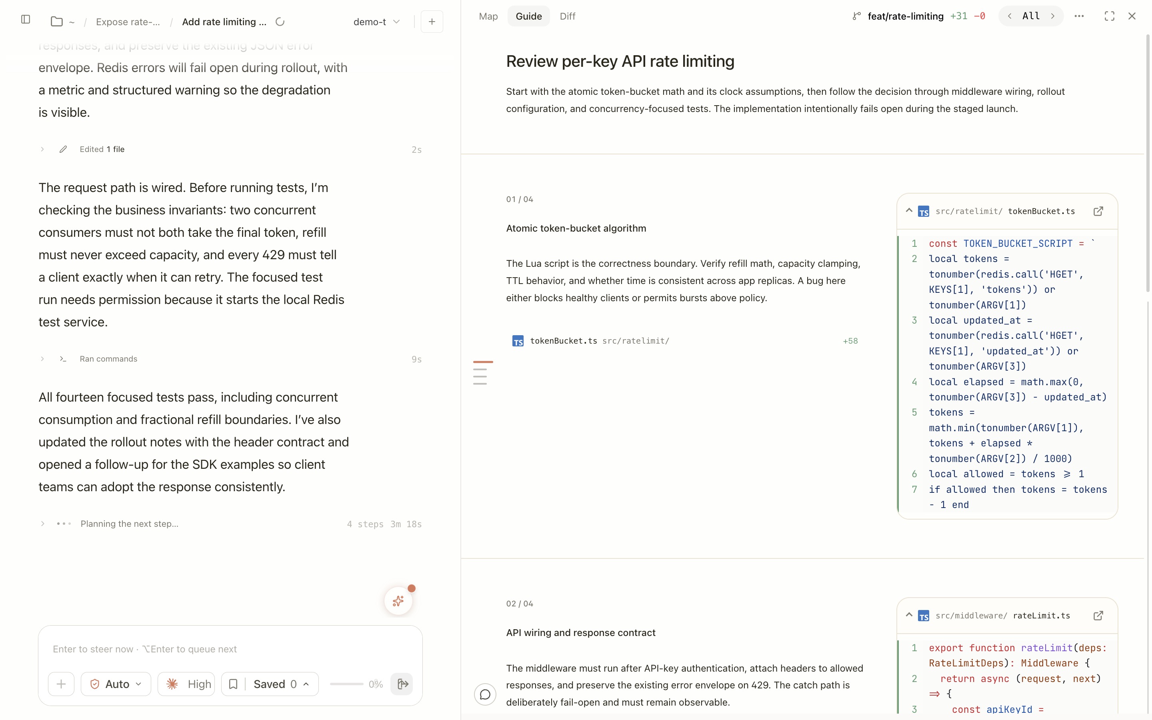Collapse the tokenBucket.ts code card
The image size is (1152, 720).
[x=909, y=210]
